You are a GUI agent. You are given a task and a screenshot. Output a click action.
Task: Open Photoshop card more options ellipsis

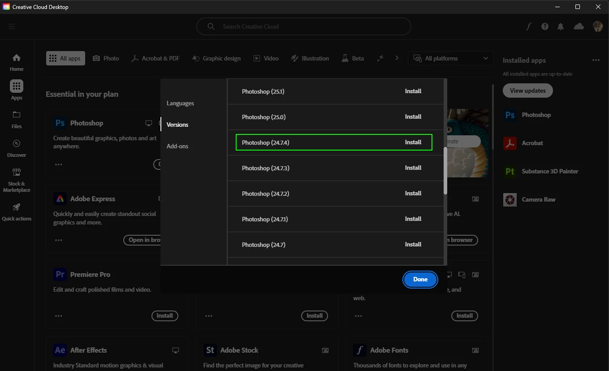point(59,164)
